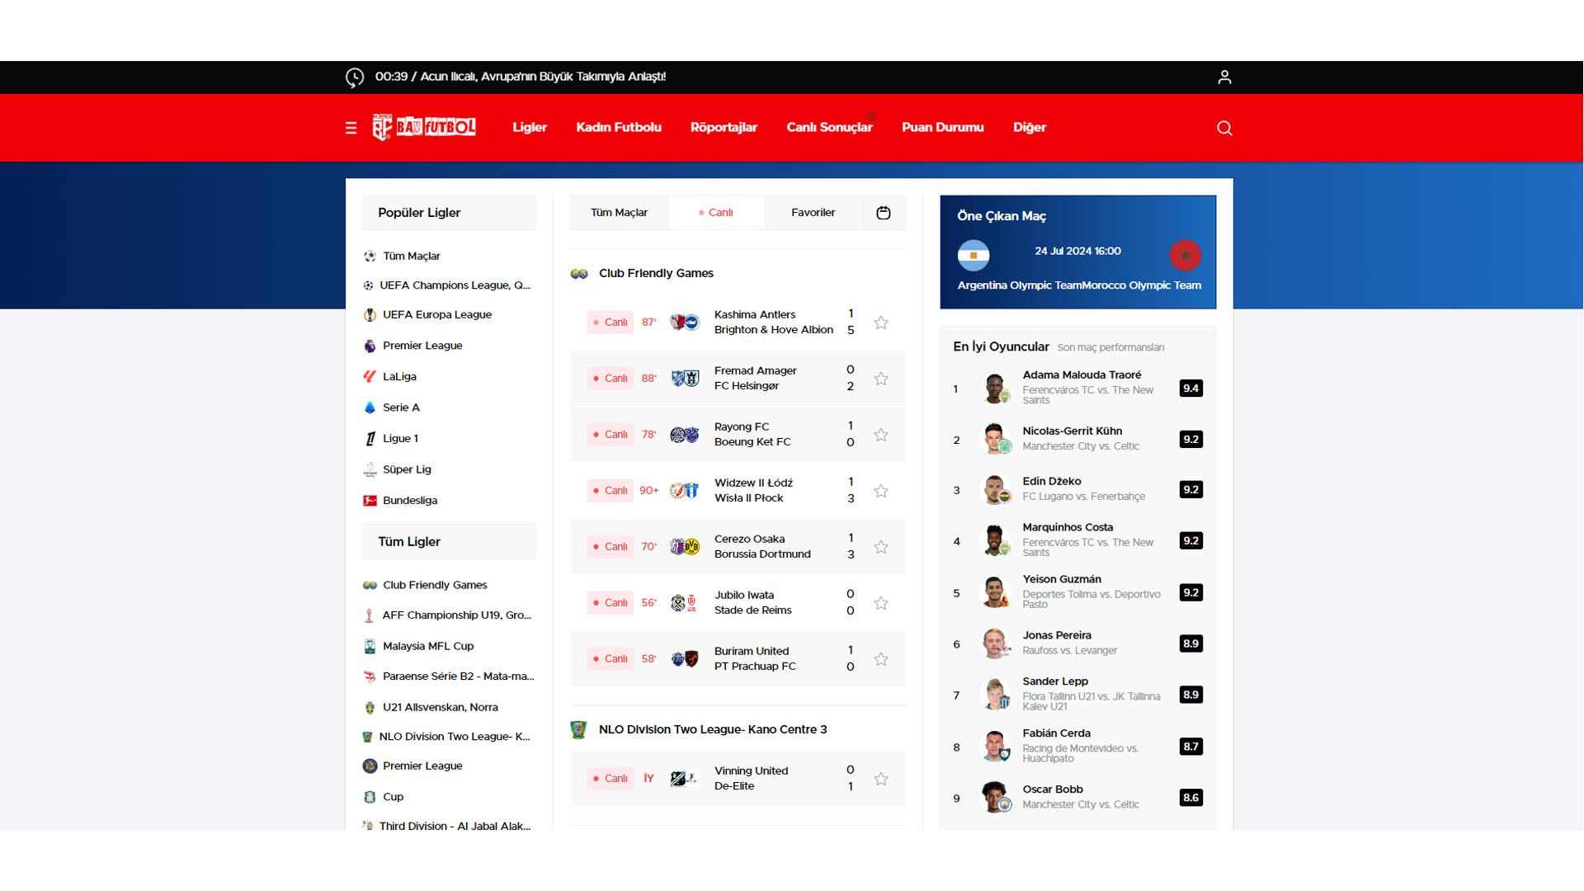
Task: Click Edin Džeko's player photo
Action: 995,489
